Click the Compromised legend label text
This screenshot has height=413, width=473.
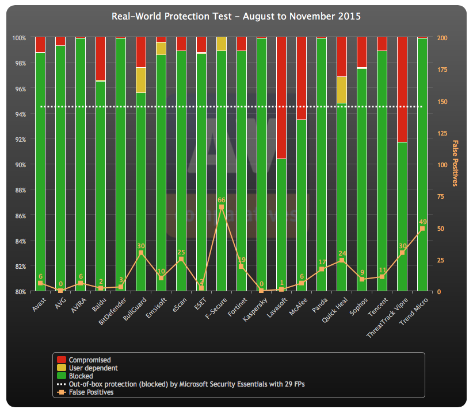(90, 360)
